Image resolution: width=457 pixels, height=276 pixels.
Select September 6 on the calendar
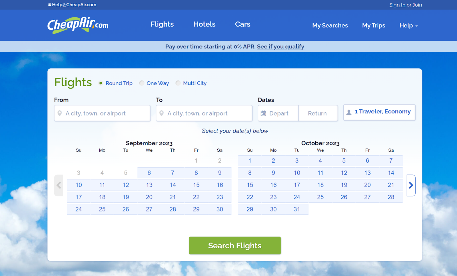tap(149, 173)
